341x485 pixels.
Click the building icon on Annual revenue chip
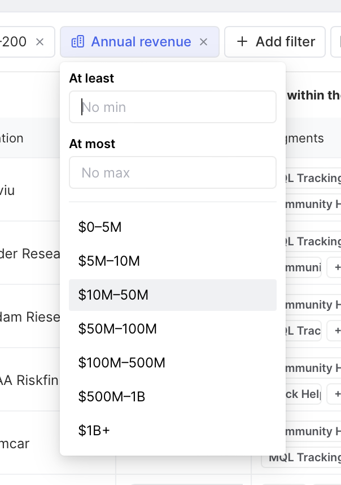(x=78, y=42)
